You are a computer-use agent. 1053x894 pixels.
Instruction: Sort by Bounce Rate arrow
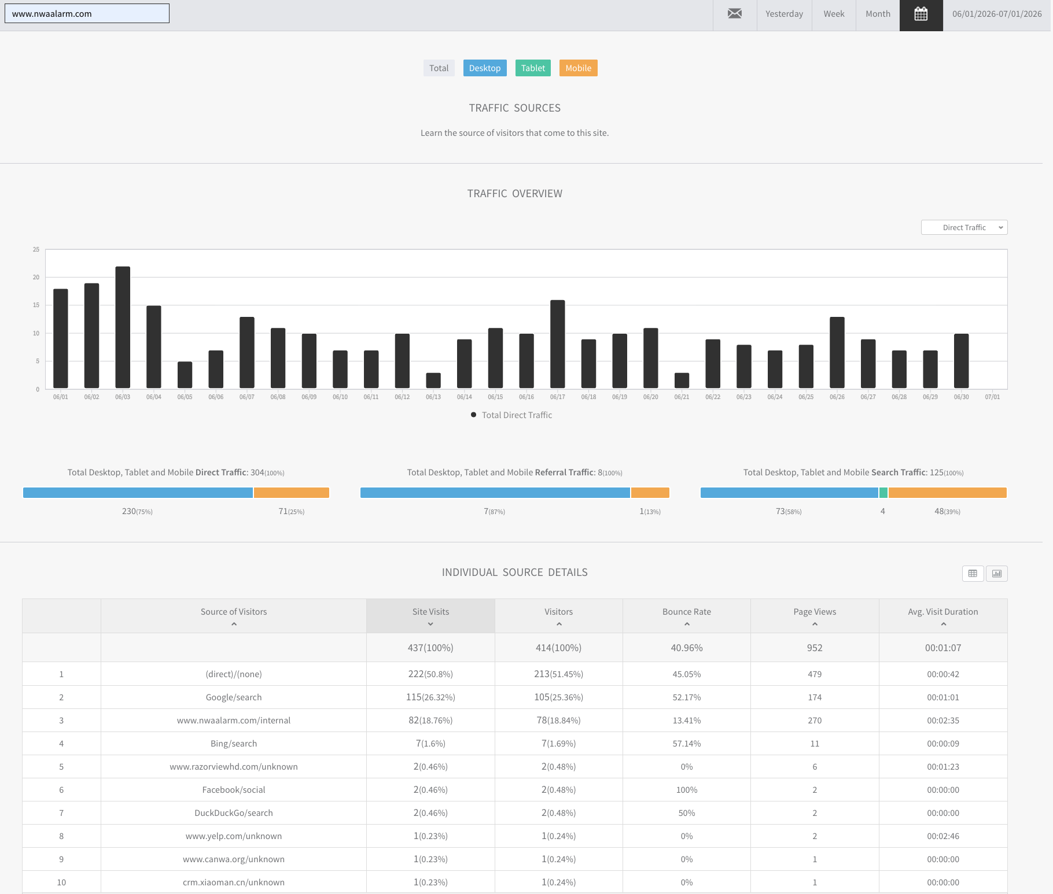(x=687, y=625)
